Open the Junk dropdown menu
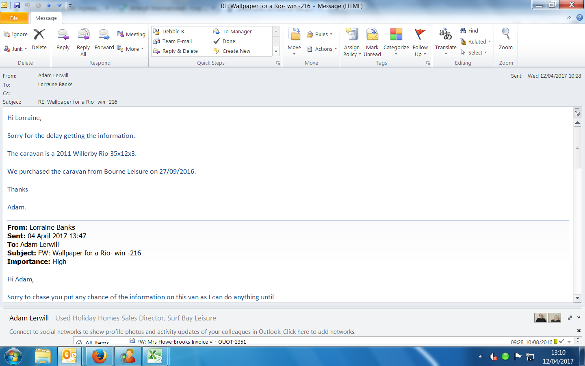Screen dimensions: 585x366 [x=15, y=49]
